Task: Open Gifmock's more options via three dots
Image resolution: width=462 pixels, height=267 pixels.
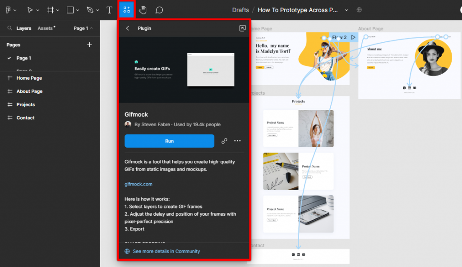Action: click(x=237, y=141)
